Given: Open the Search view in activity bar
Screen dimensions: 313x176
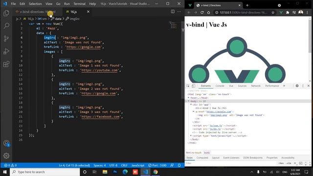Looking at the screenshot, I should coord(6,26).
